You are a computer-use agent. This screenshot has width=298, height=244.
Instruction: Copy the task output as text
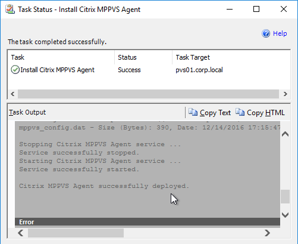pos(215,113)
